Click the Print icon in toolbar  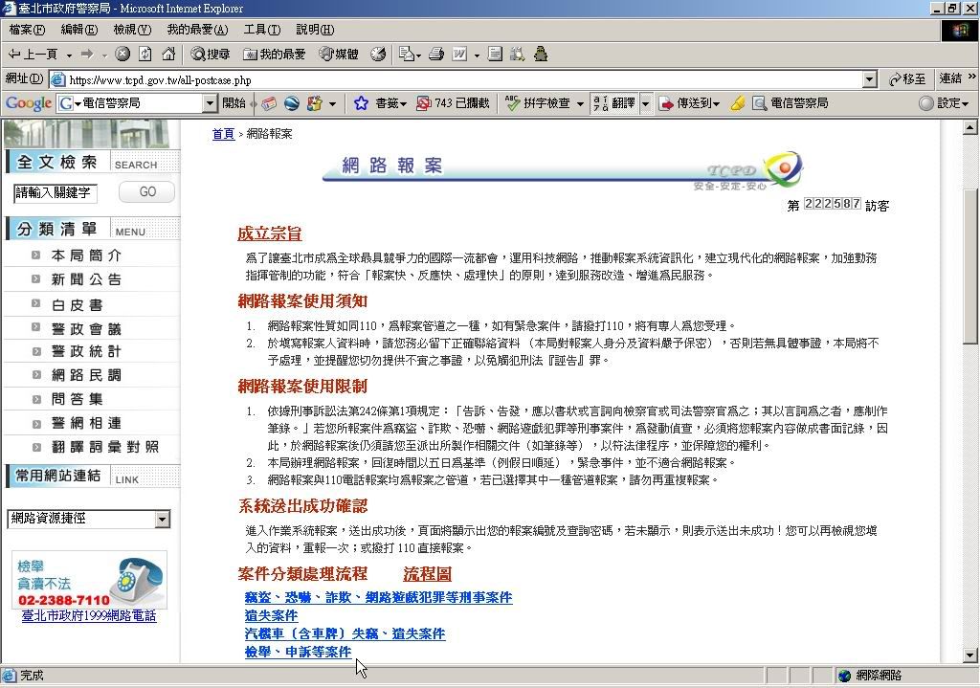pyautogui.click(x=436, y=55)
